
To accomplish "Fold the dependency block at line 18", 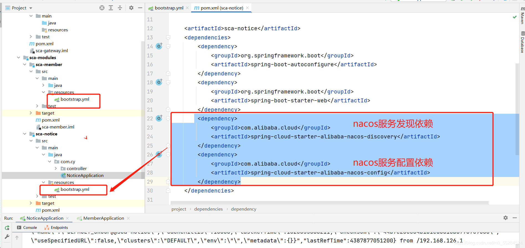I will 168,82.
